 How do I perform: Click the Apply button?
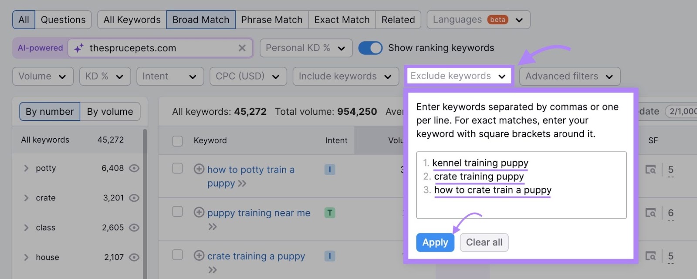(435, 242)
